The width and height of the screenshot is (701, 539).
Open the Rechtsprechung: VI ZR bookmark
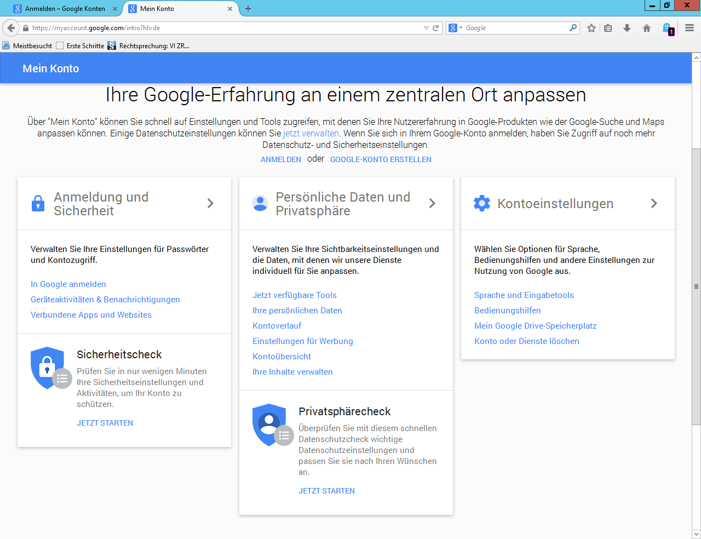(148, 46)
